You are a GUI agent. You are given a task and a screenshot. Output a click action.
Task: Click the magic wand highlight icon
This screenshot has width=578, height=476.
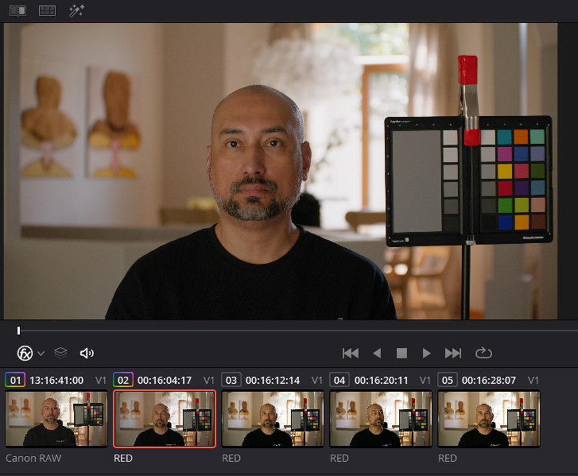pos(77,11)
